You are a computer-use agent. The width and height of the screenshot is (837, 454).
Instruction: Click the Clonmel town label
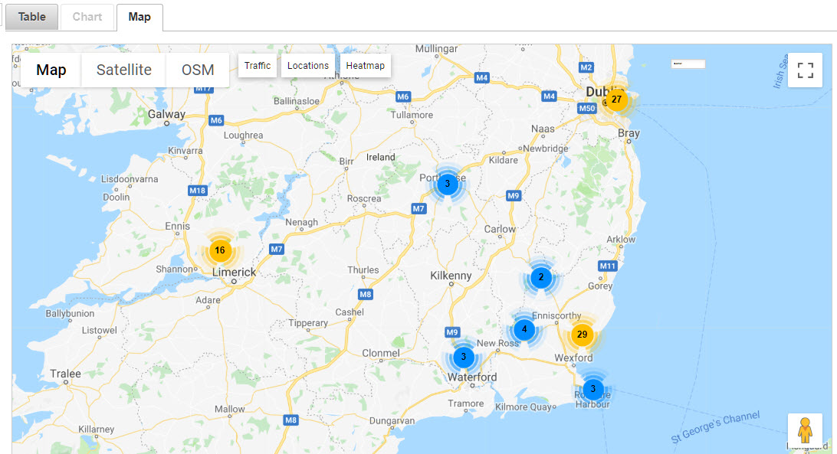[381, 353]
